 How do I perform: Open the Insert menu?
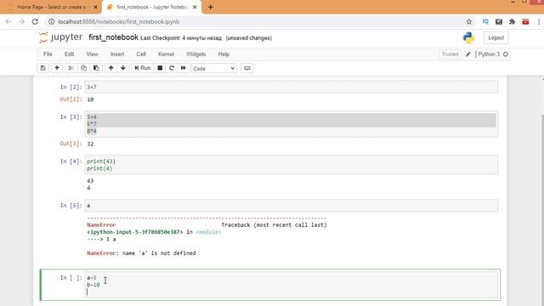point(117,54)
